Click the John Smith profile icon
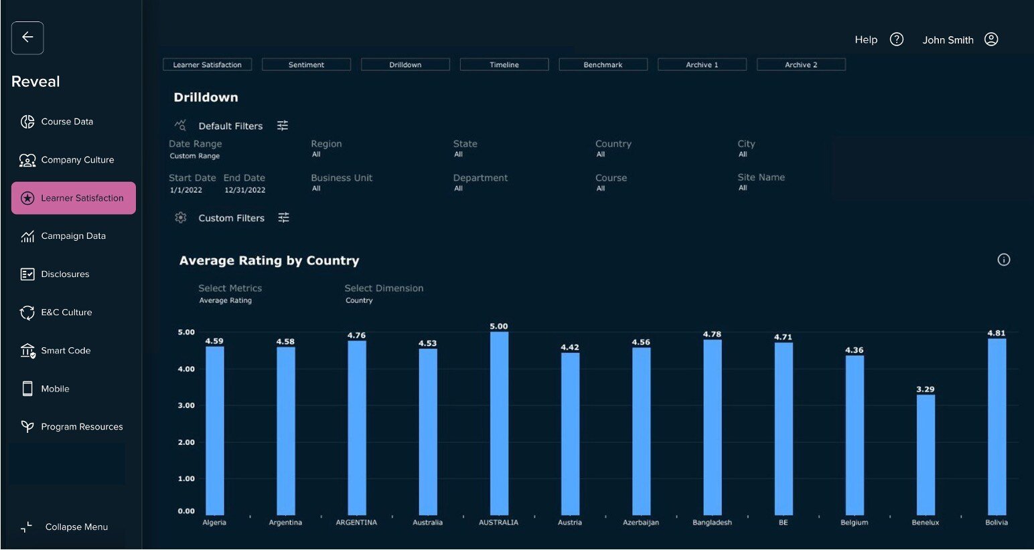Image resolution: width=1034 pixels, height=550 pixels. [x=991, y=39]
